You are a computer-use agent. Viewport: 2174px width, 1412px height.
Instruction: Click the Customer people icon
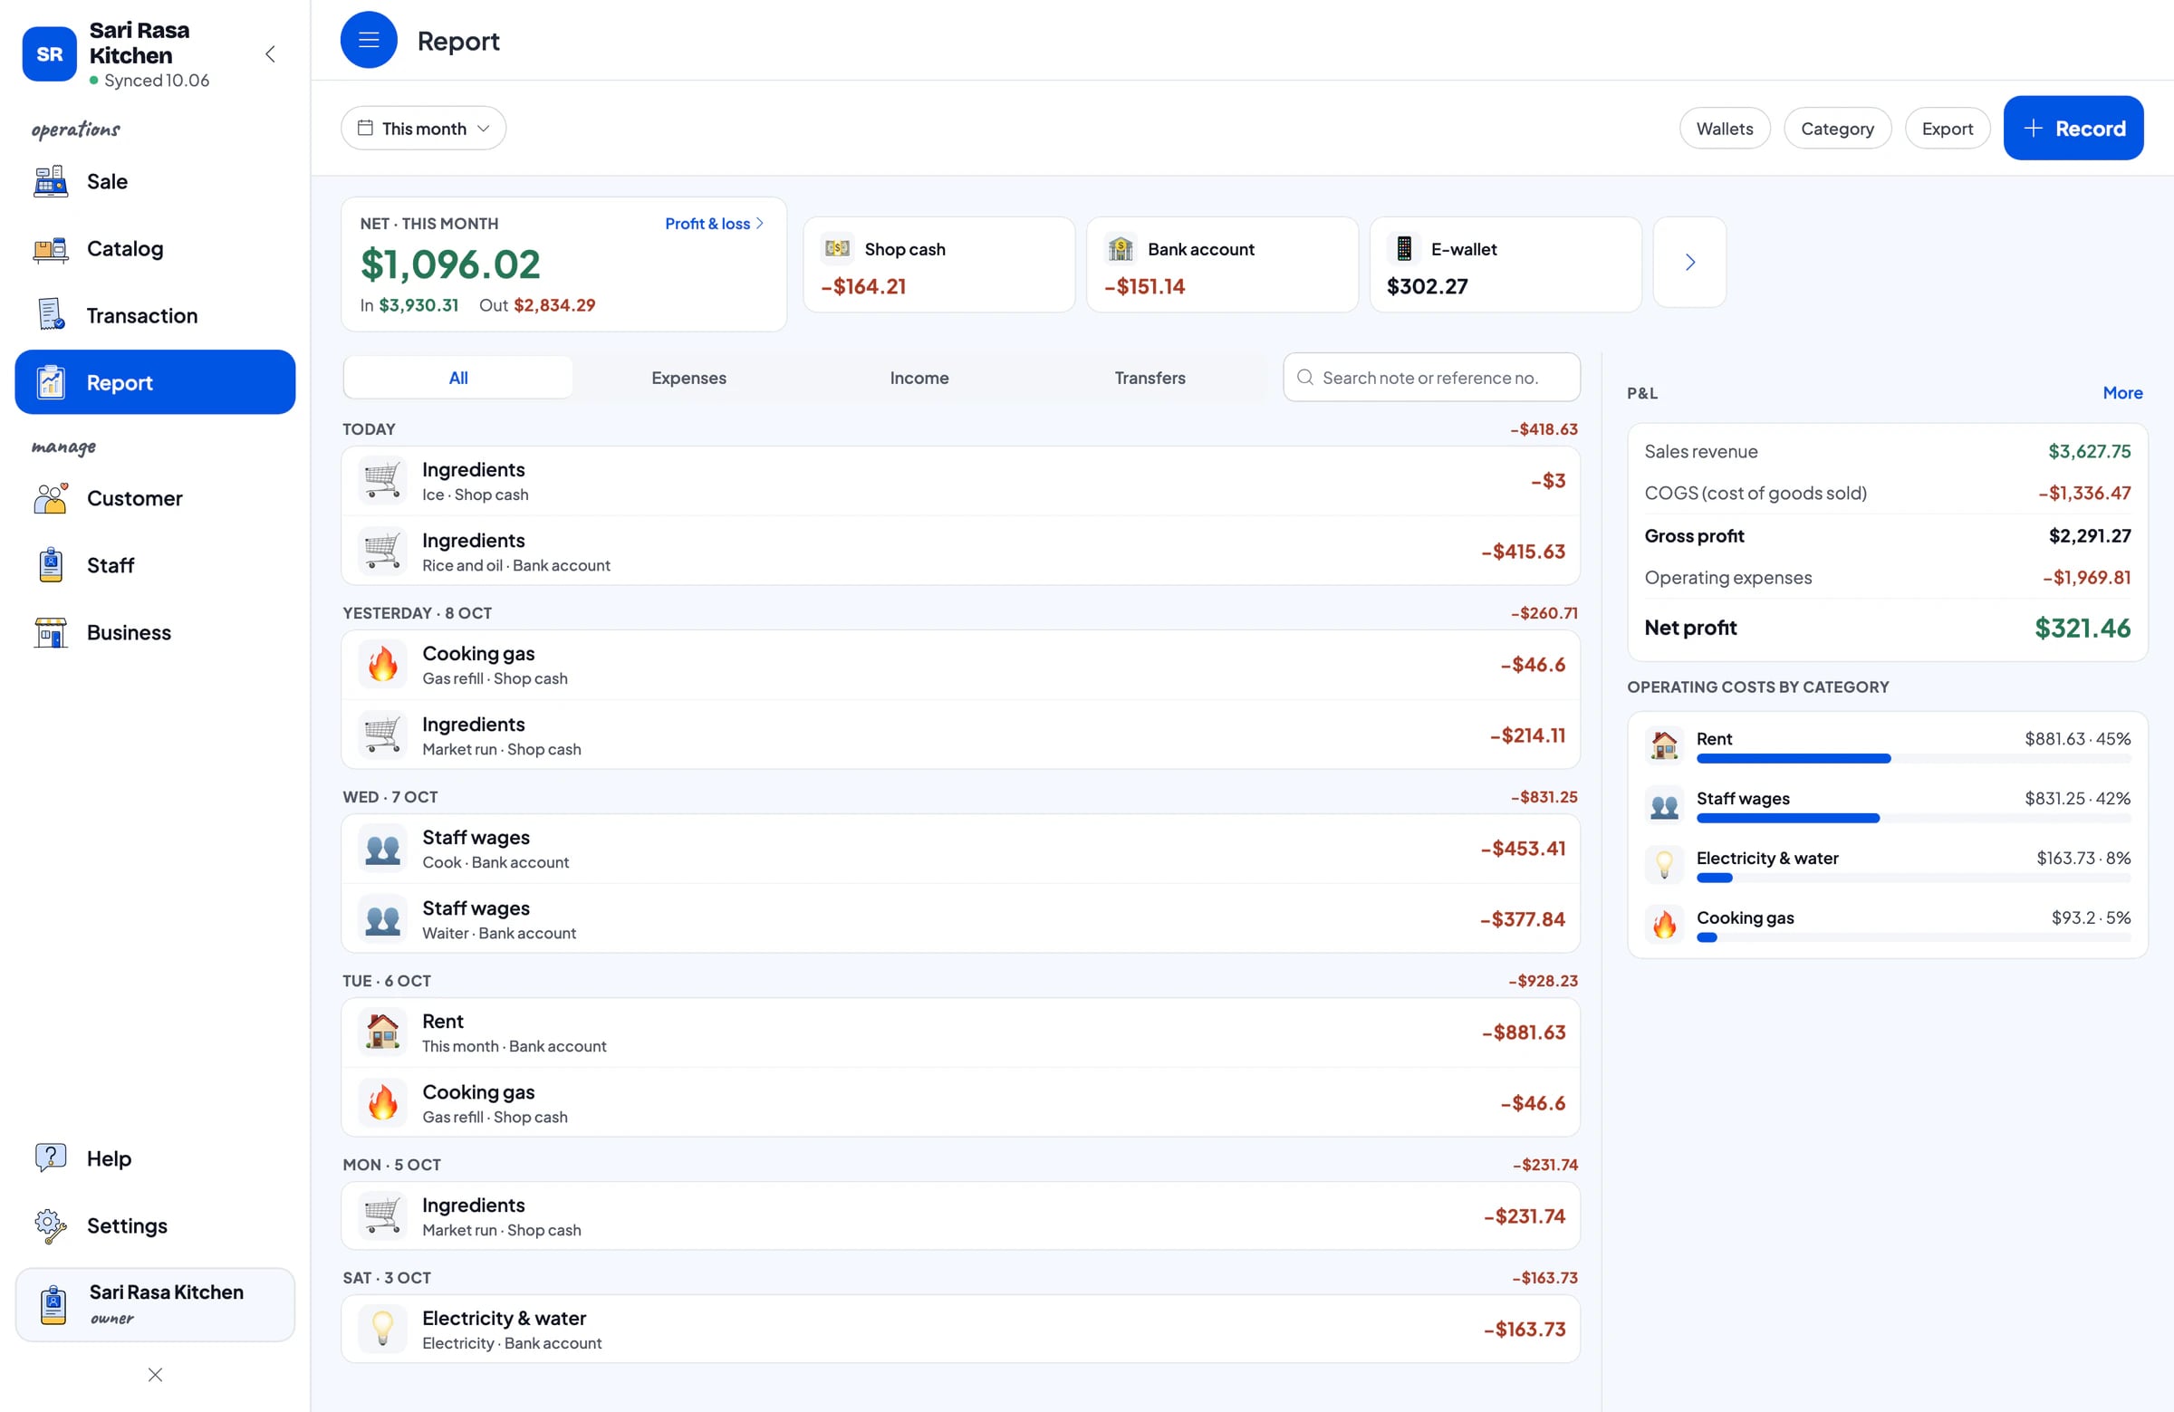click(51, 498)
